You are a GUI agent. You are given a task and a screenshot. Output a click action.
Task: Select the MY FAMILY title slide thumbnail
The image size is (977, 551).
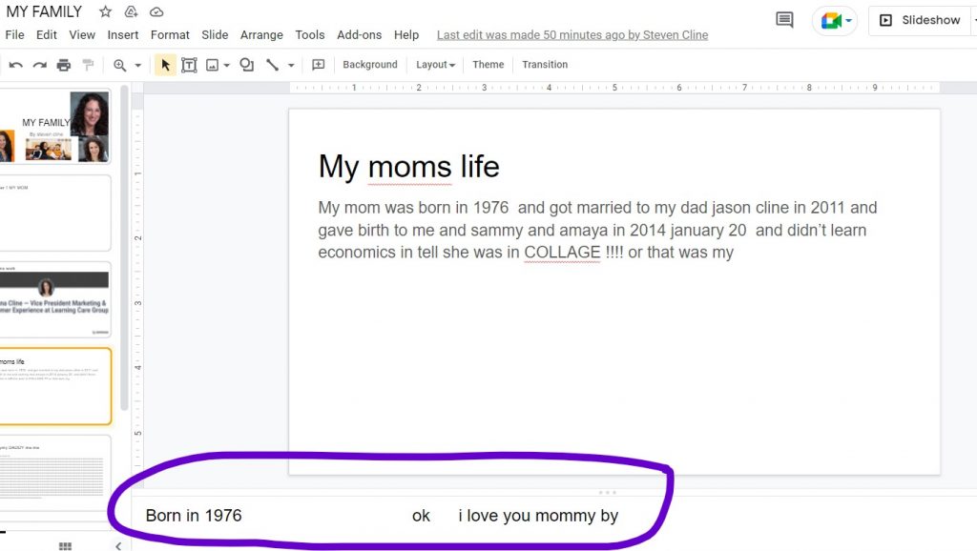pos(55,126)
